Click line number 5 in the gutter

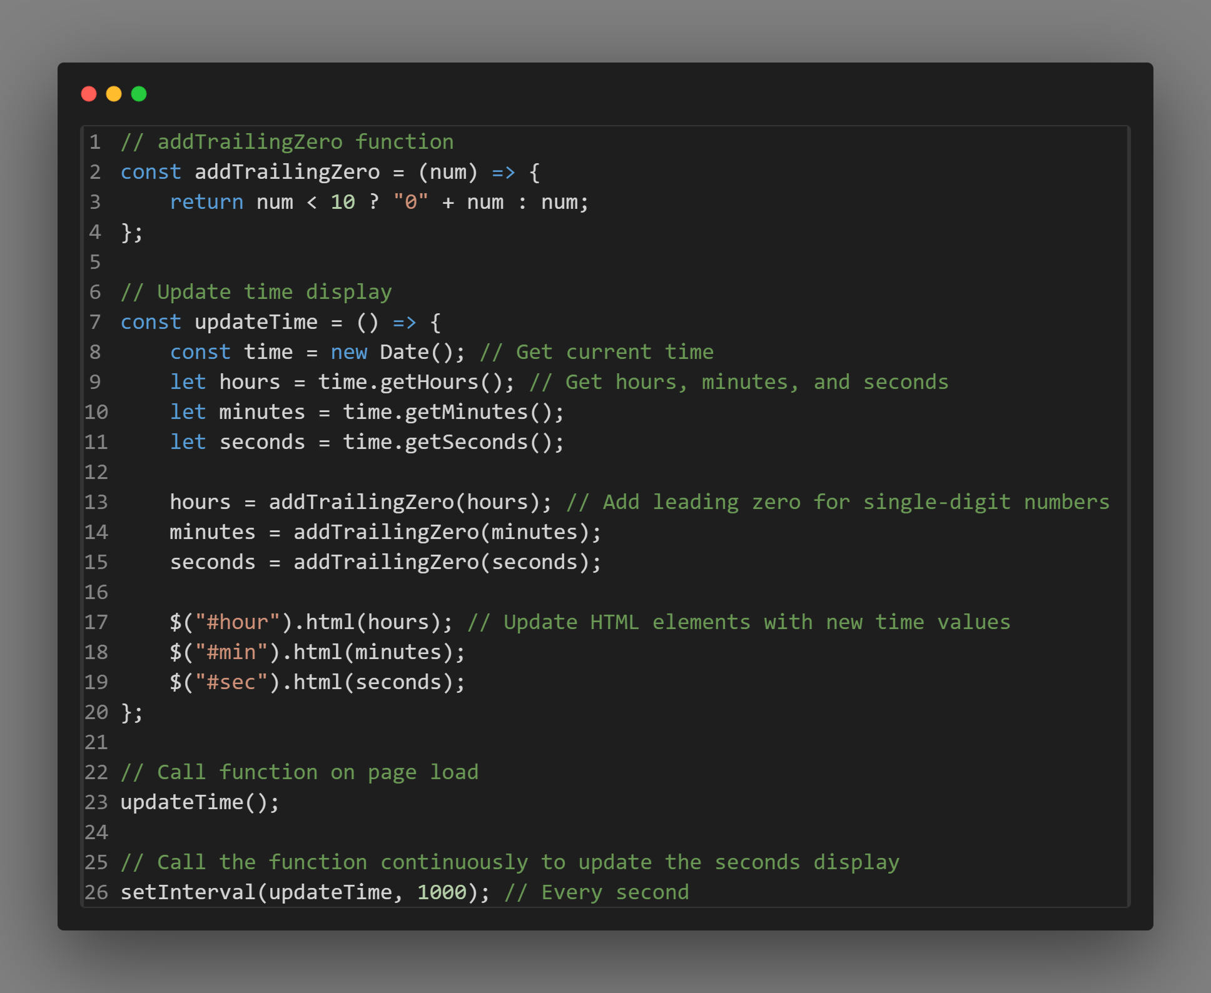pyautogui.click(x=95, y=262)
